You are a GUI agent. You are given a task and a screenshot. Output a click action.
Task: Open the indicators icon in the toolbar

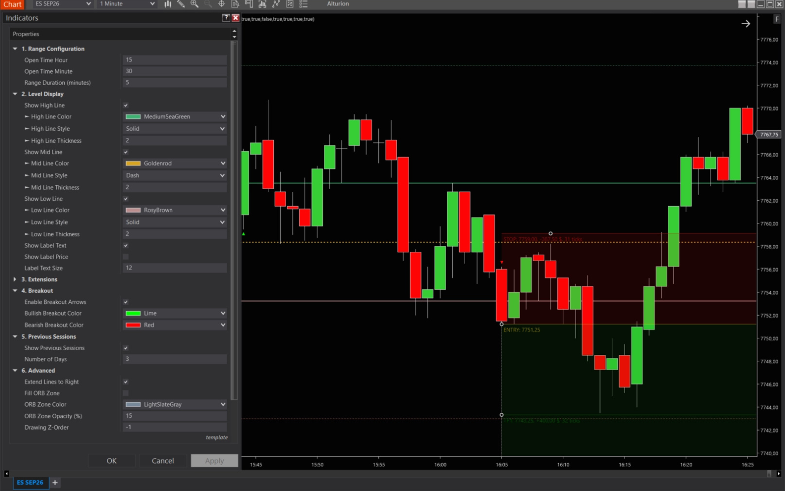[262, 4]
